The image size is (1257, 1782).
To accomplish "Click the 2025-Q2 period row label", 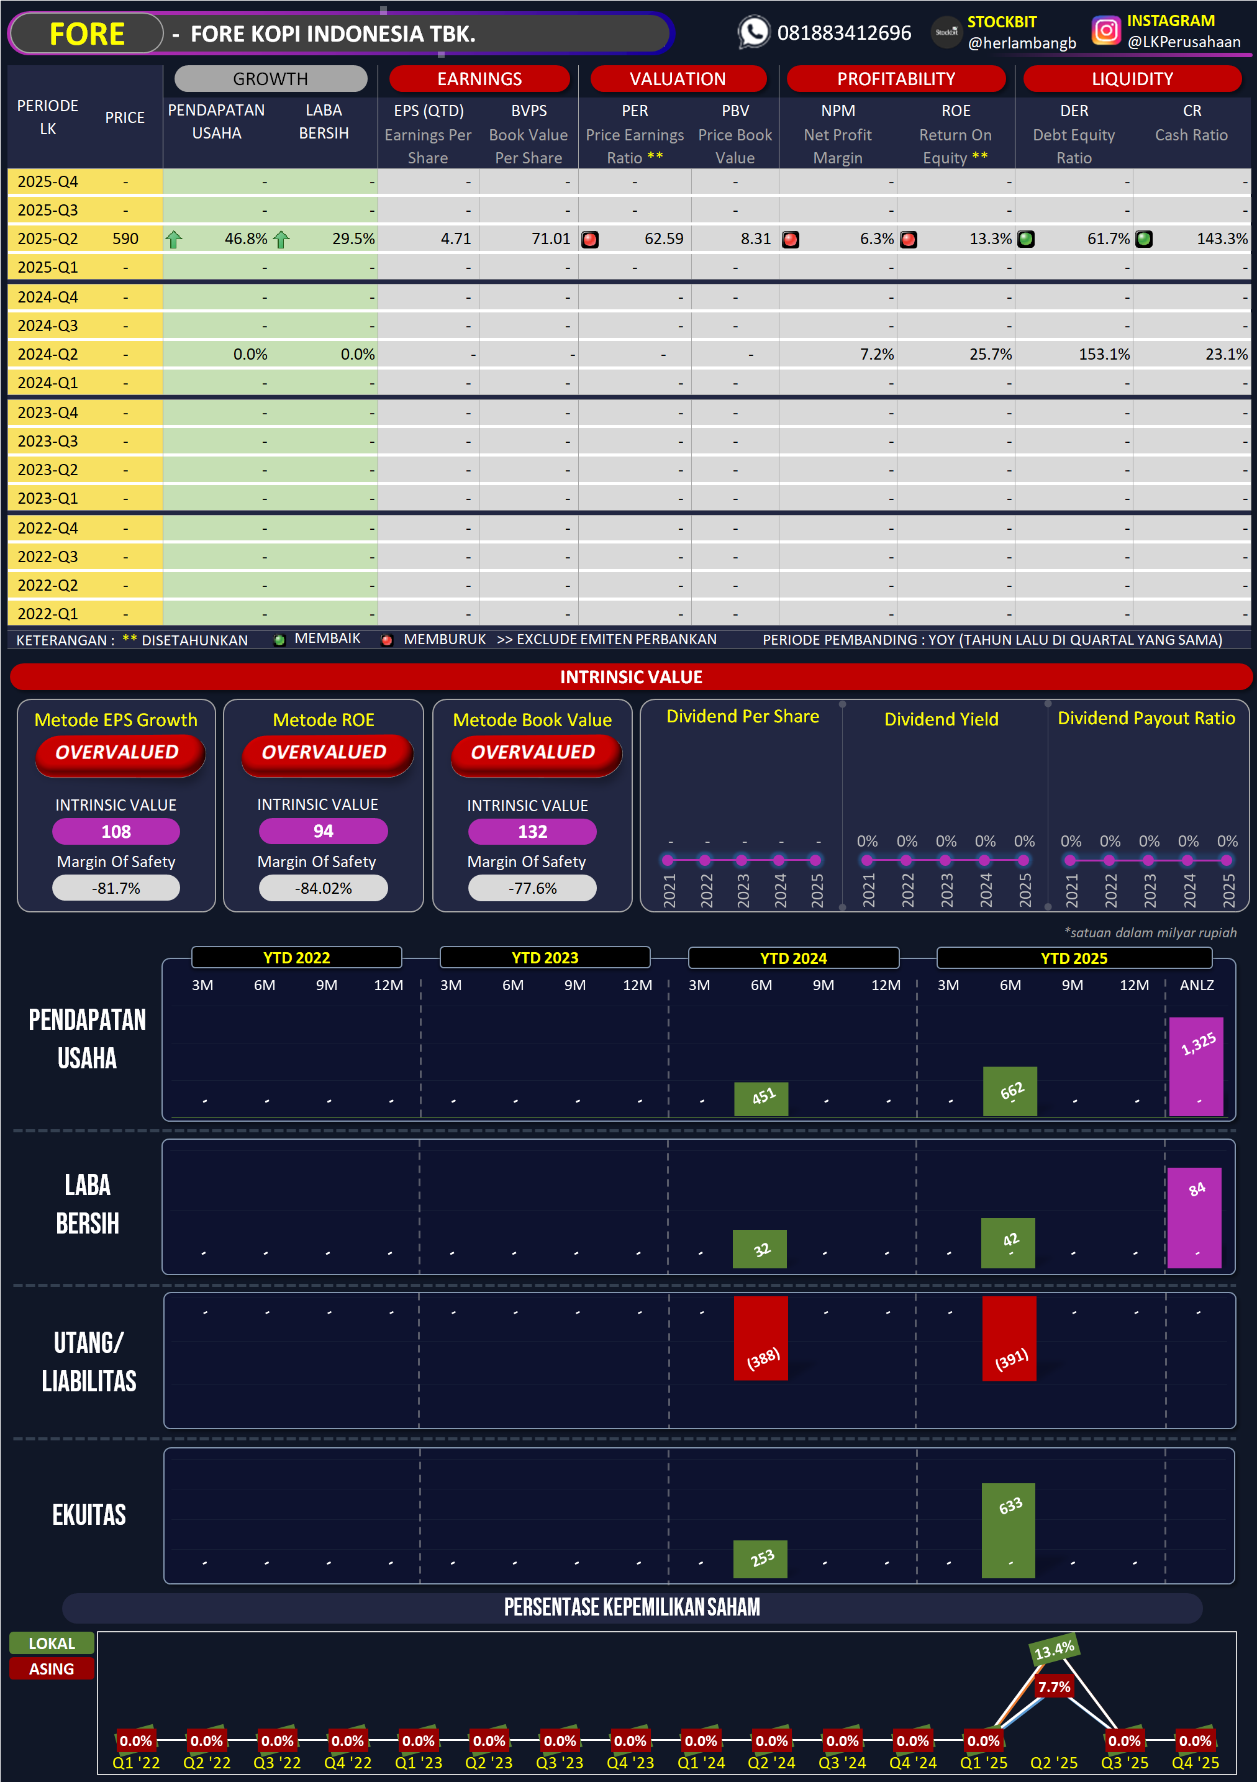I will point(47,239).
